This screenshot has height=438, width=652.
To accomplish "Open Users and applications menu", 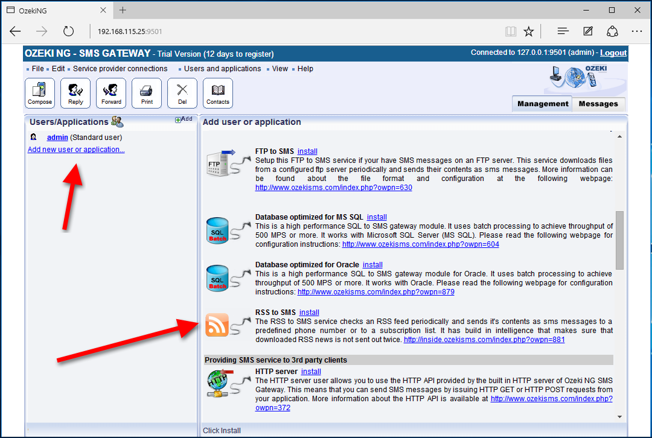I will click(x=222, y=69).
